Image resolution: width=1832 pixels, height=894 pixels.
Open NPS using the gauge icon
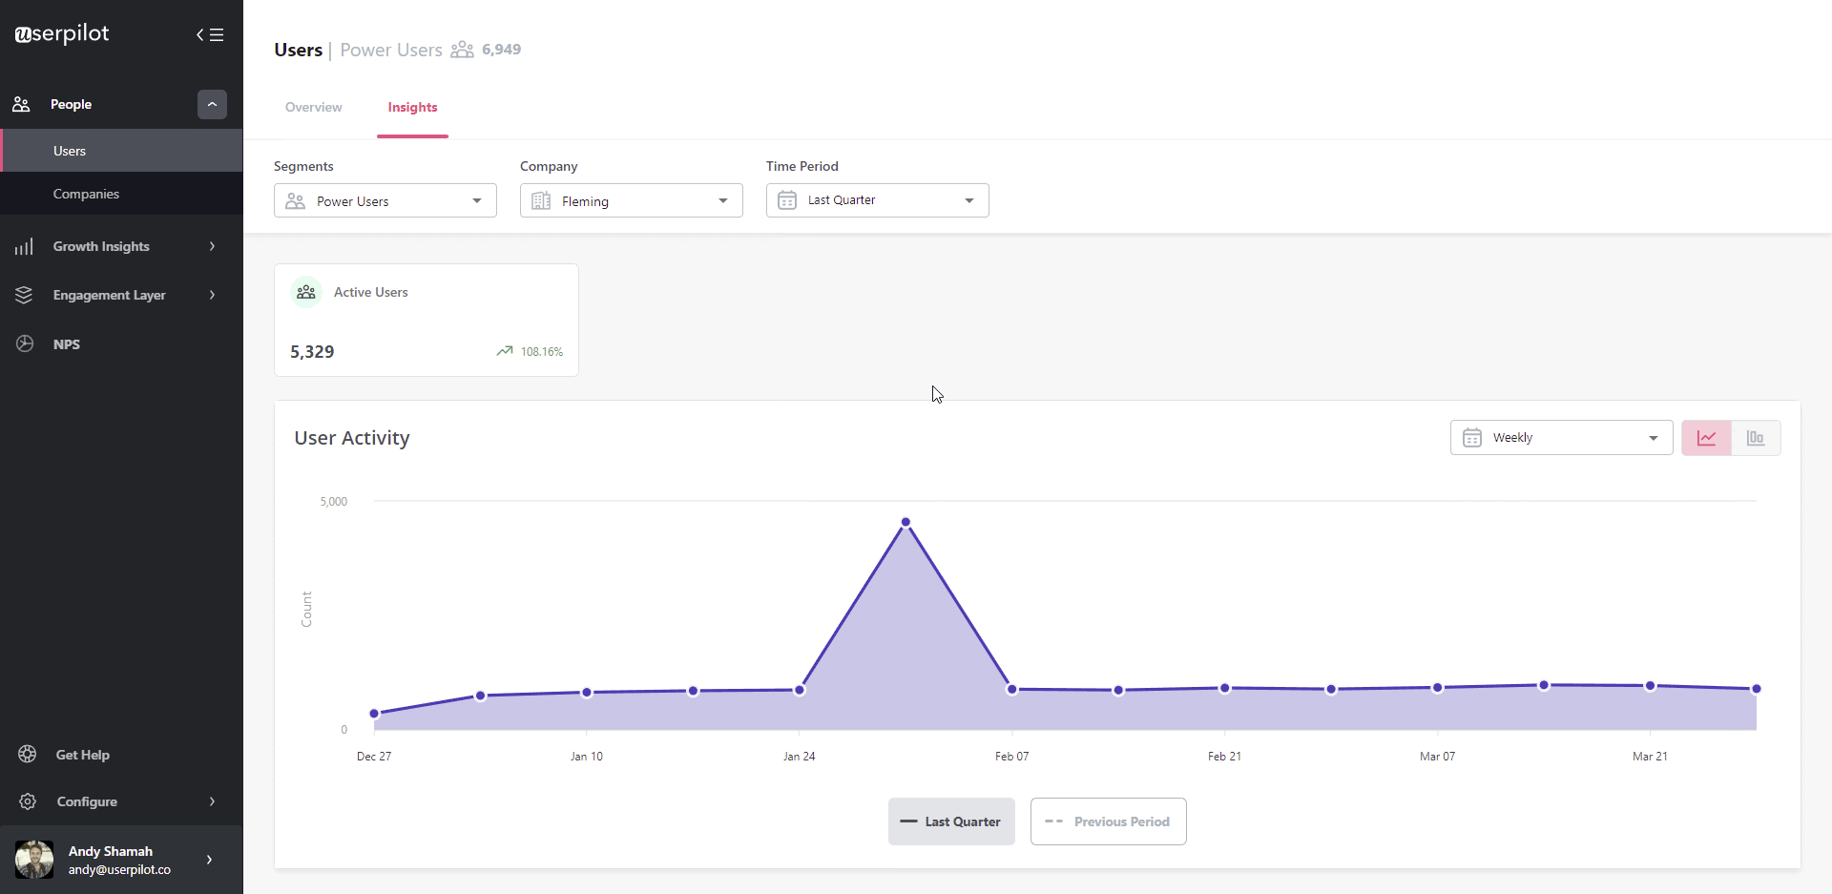coord(25,343)
